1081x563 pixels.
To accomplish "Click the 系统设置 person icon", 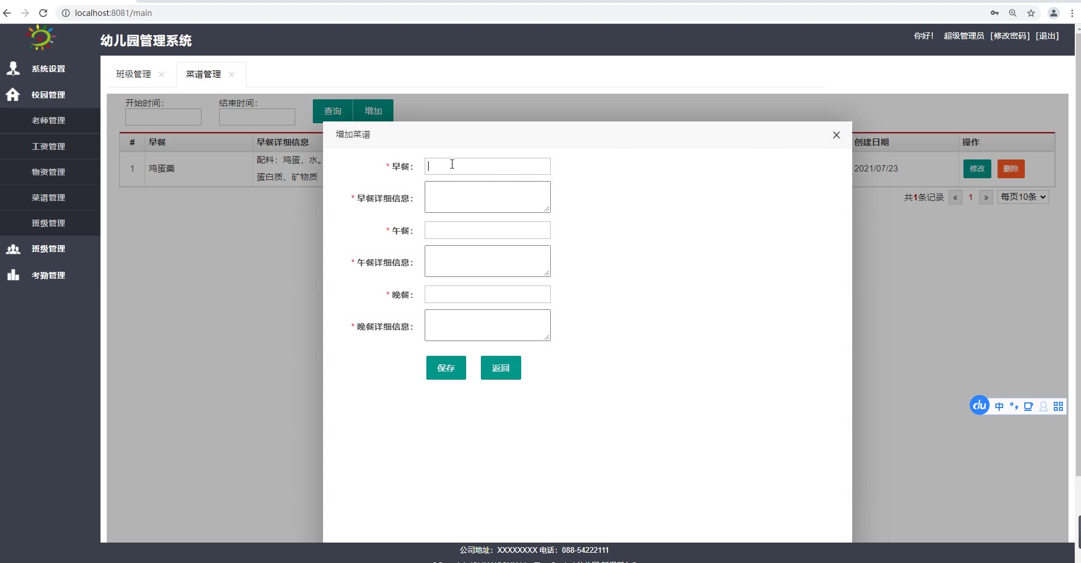I will pos(13,69).
